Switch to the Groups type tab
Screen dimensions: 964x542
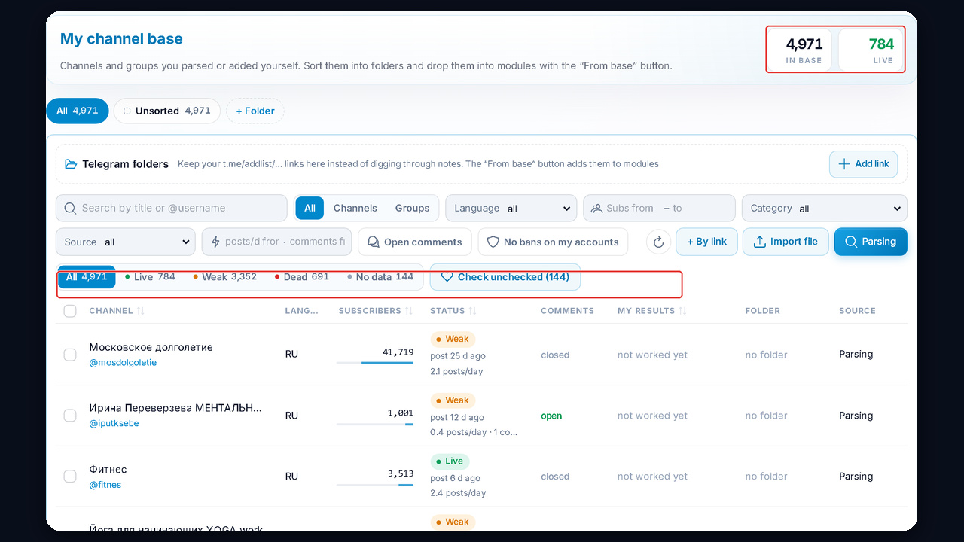pos(412,208)
